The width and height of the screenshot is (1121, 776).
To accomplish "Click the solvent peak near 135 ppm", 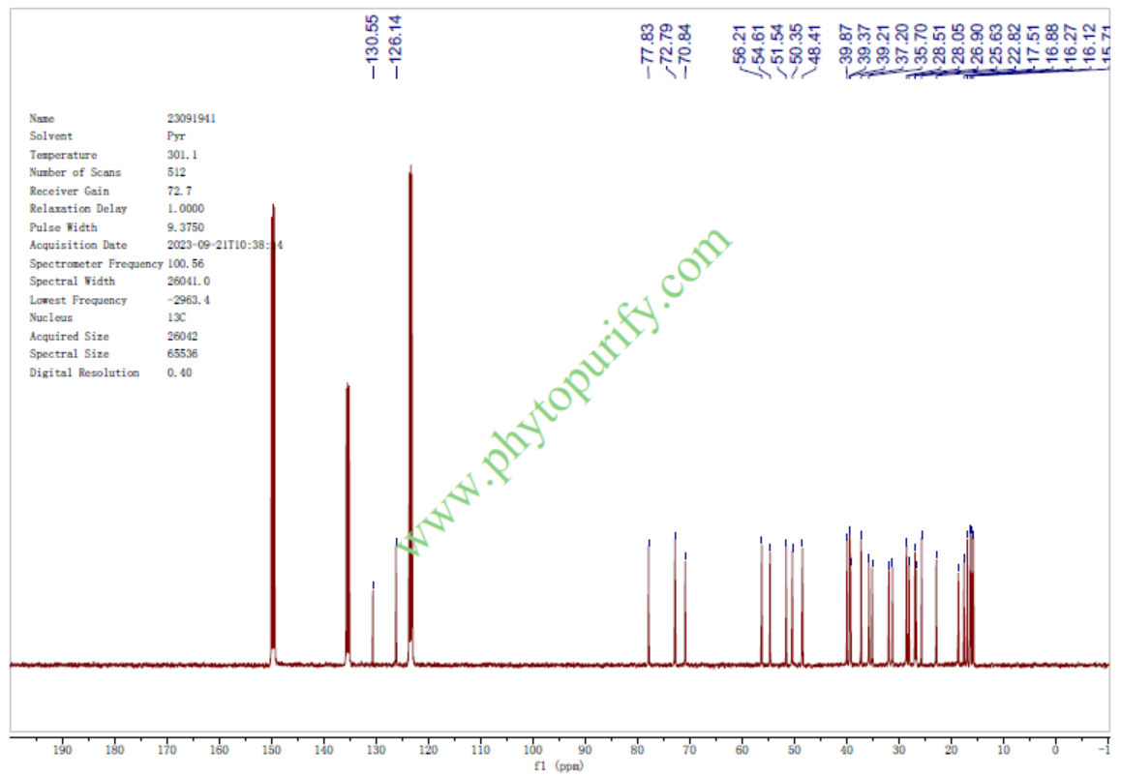I will [x=348, y=522].
